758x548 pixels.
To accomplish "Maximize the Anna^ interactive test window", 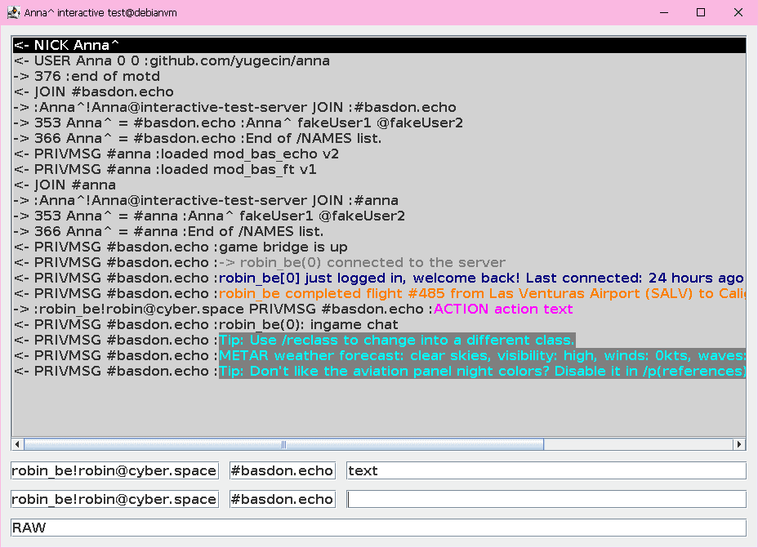I will point(700,12).
